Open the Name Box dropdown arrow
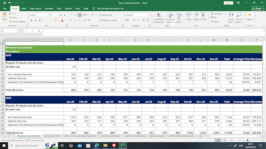 [16, 31]
